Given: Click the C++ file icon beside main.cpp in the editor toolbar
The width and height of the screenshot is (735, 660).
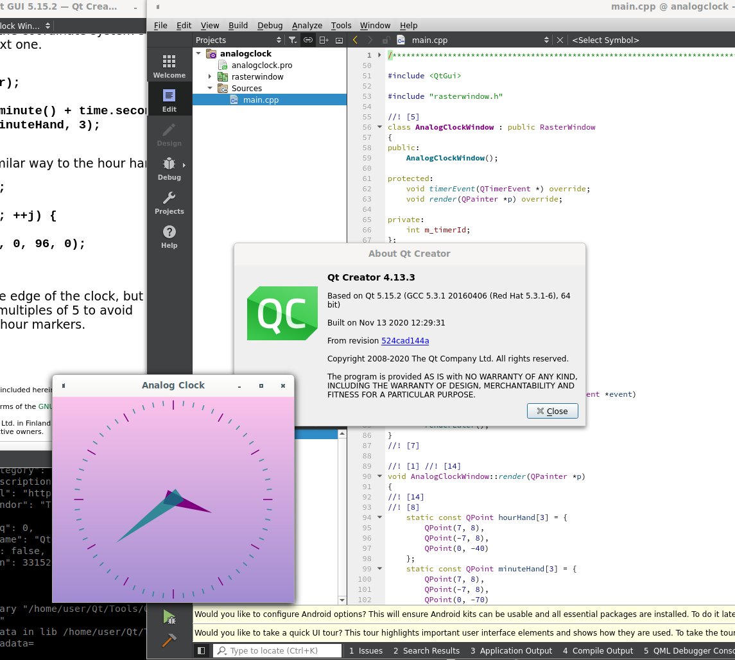Looking at the screenshot, I should click(x=401, y=40).
